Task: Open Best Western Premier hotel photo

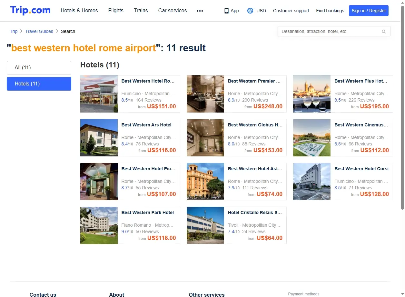Action: click(x=205, y=94)
